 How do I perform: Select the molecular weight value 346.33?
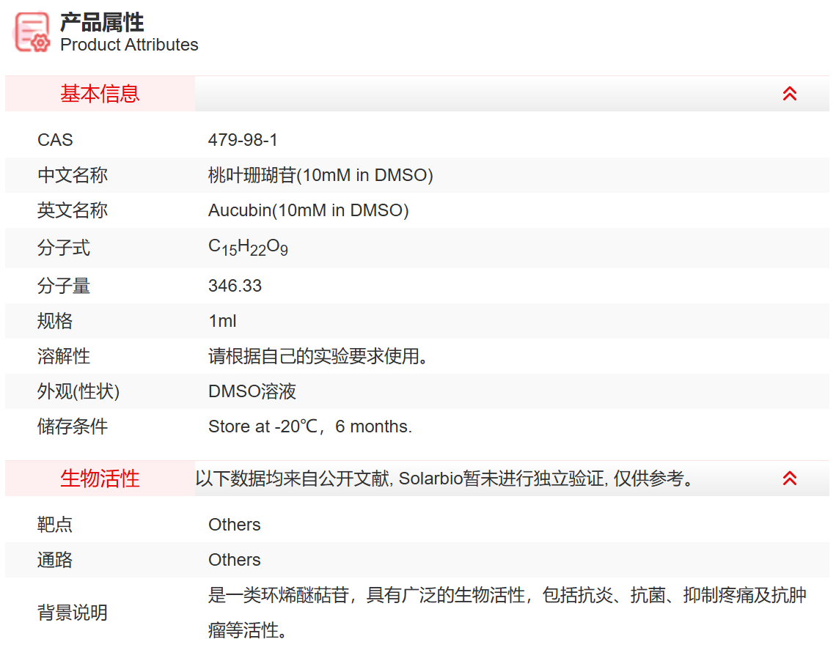tap(234, 285)
